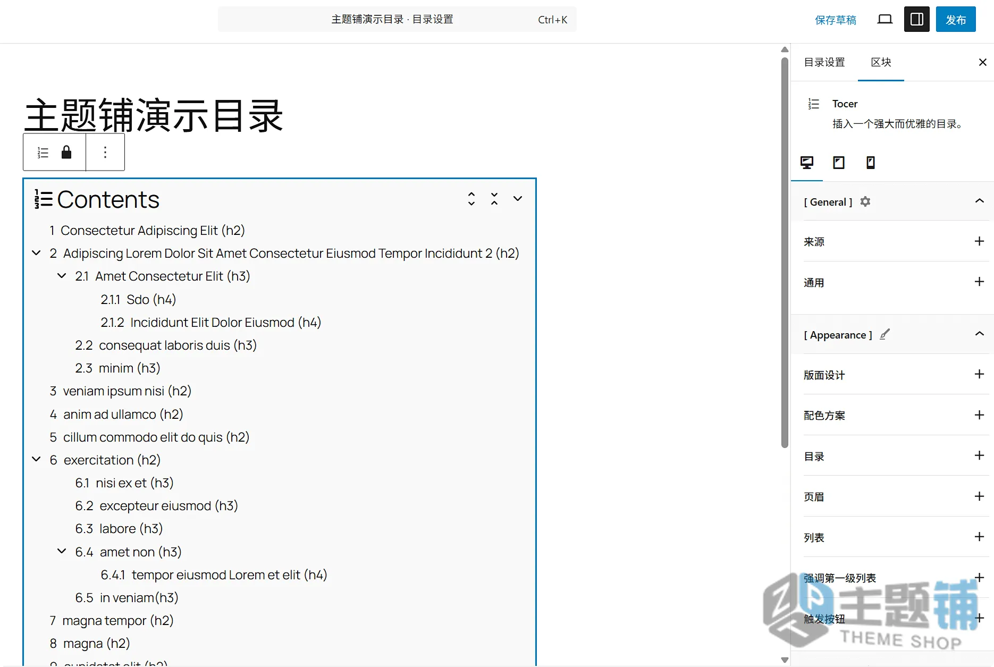Switch to the 目录设置 tab
Screen dimensions: 994x667
coord(824,62)
